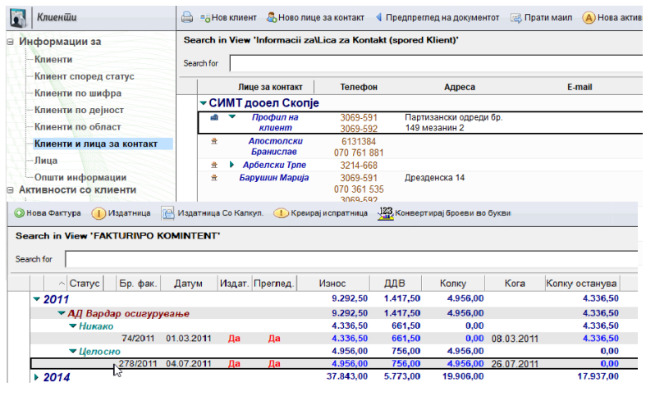Viewport: 646px width, 396px height.
Task: Click the Износ column header
Action: pos(332,283)
